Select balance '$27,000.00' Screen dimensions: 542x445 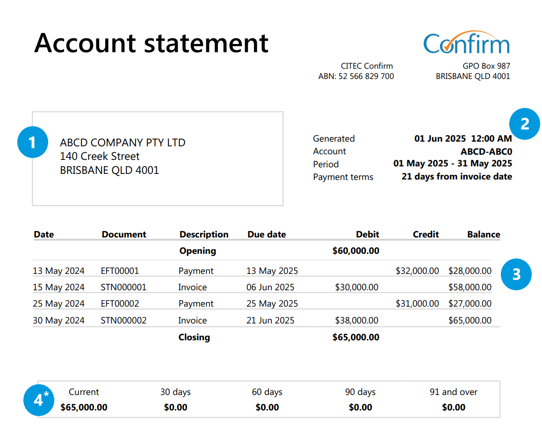470,304
